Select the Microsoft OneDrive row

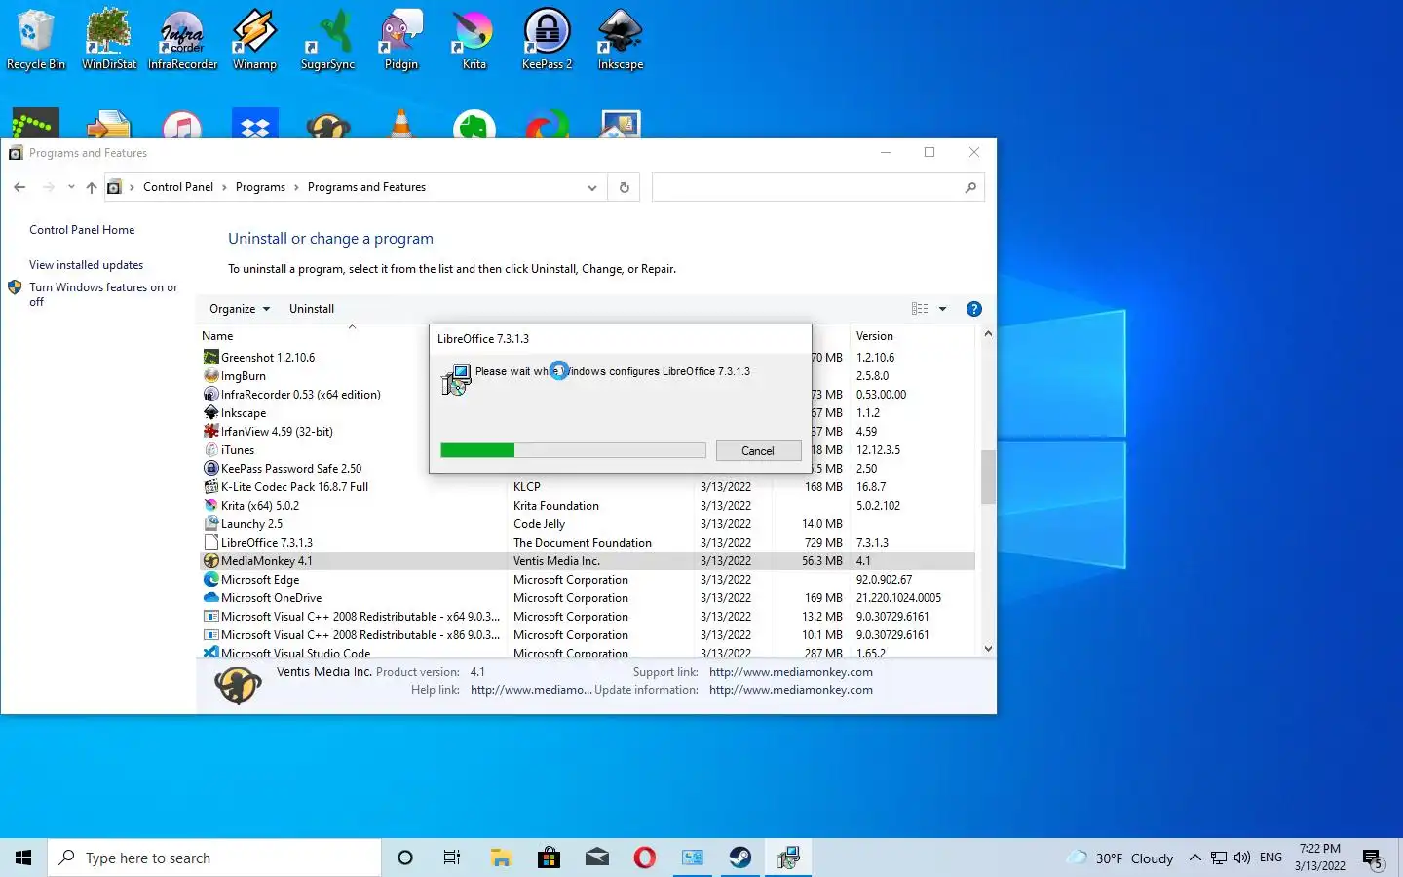point(587,598)
